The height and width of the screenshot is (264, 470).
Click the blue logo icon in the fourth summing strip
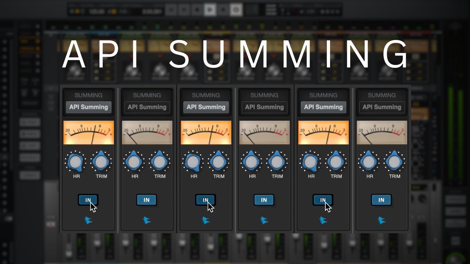coord(264,220)
